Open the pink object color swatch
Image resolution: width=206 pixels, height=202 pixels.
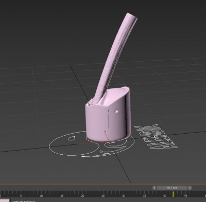click(x=5, y=200)
